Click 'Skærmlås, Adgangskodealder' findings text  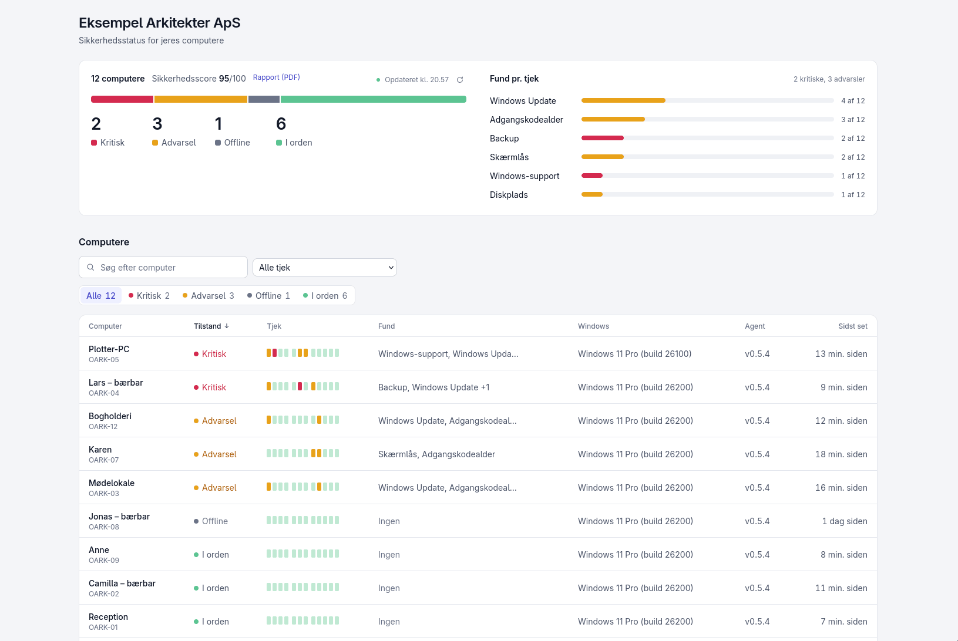436,454
